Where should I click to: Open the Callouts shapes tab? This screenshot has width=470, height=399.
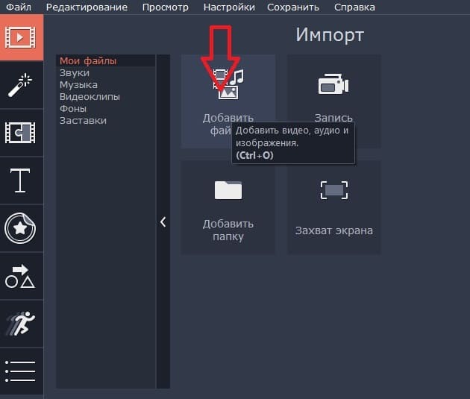[19, 275]
